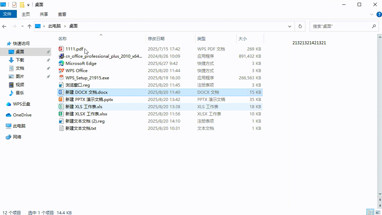Sort files by 修改日期 column
The image size is (382, 215).
156,38
